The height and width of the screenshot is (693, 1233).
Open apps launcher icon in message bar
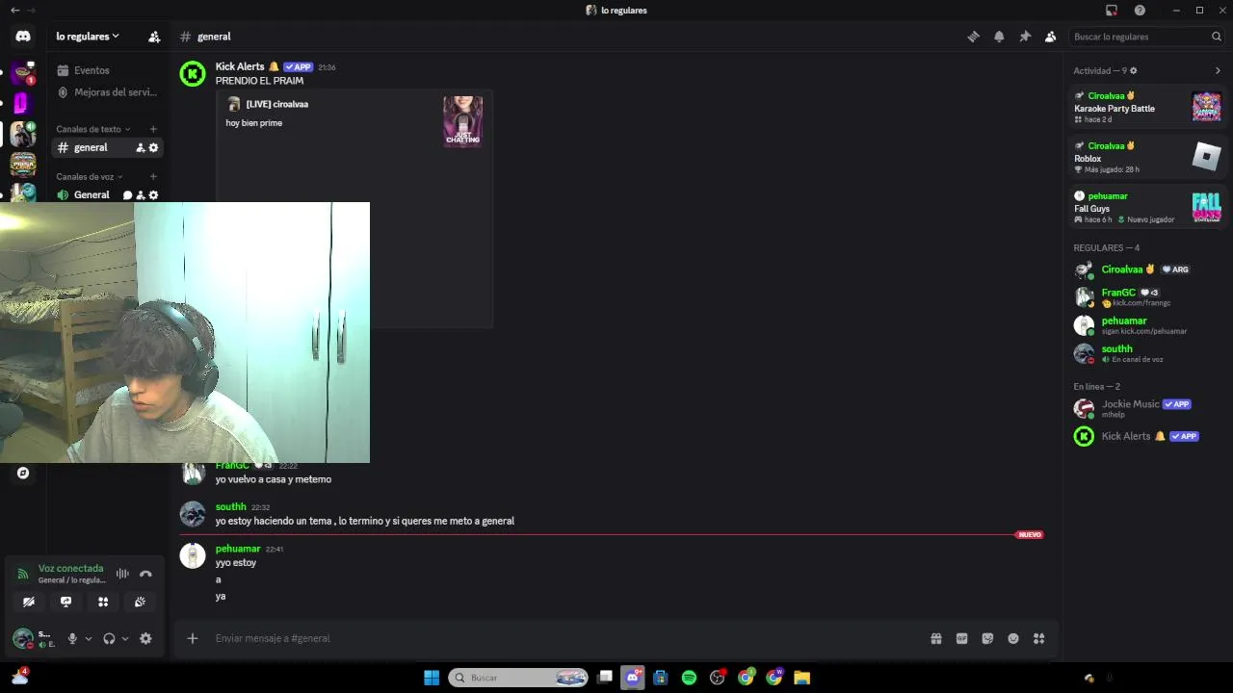[x=1038, y=638]
